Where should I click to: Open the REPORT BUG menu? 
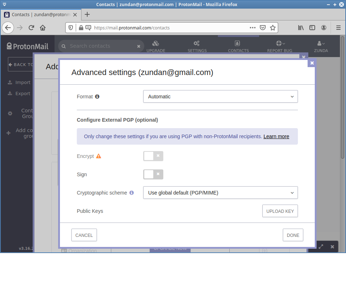(280, 46)
